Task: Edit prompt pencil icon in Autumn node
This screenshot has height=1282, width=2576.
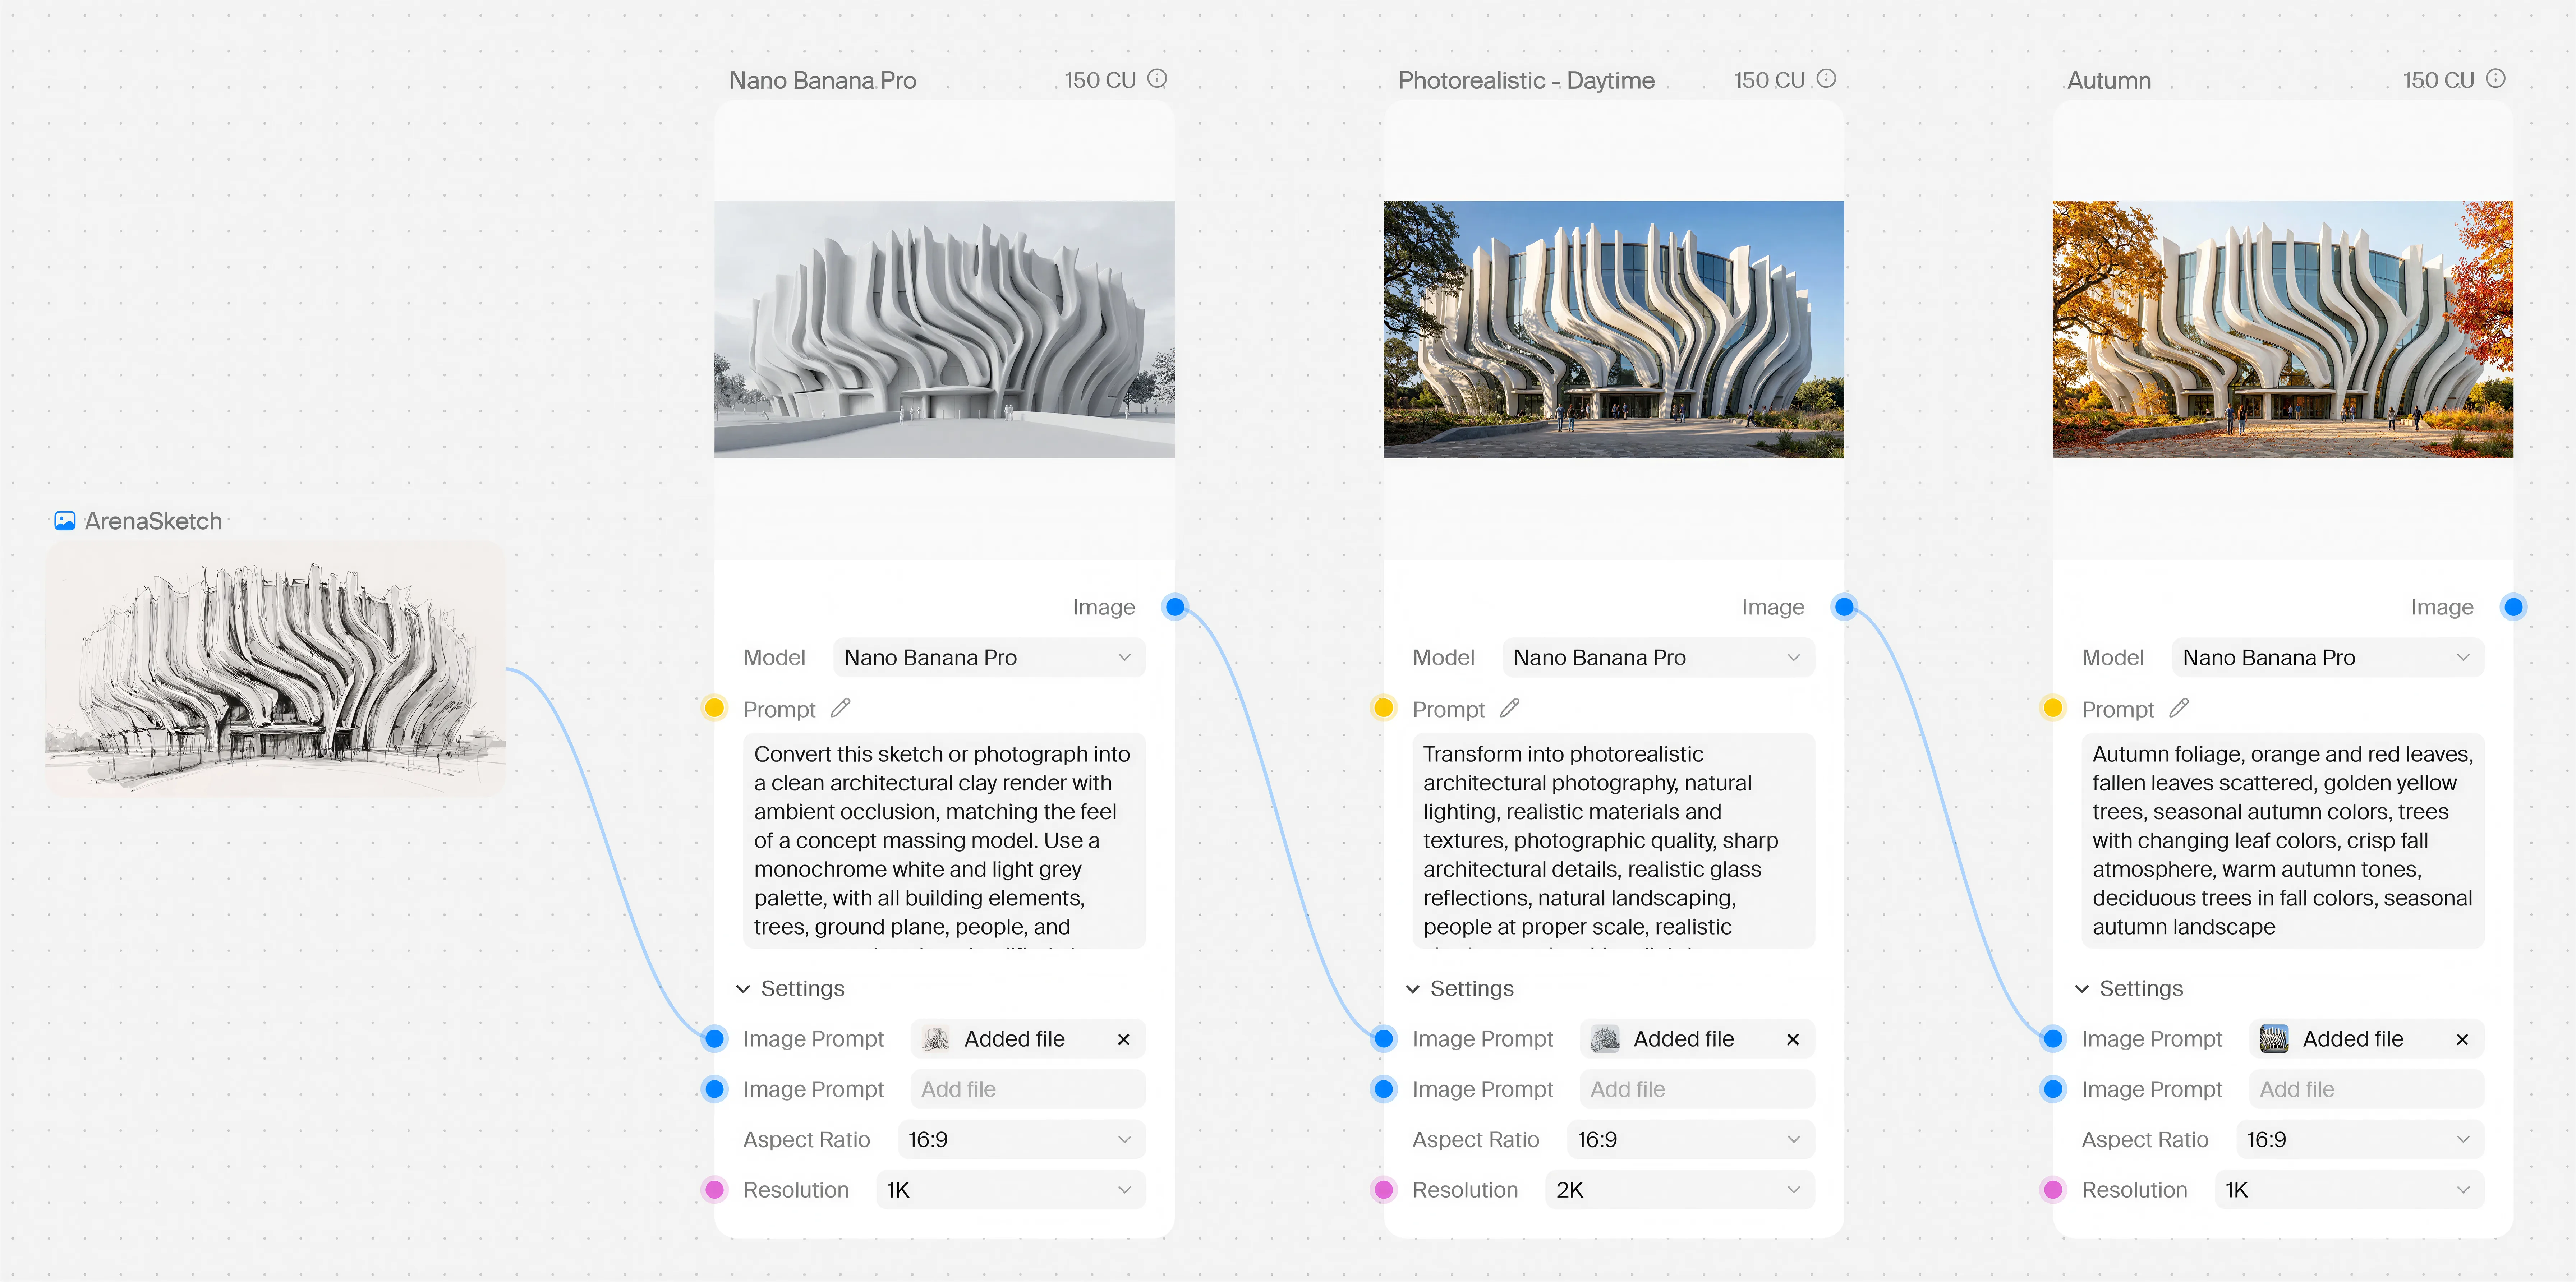Action: (x=2179, y=708)
